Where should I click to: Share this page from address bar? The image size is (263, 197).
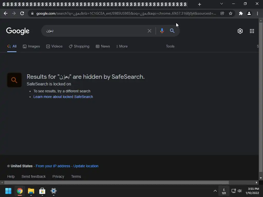pos(222,13)
